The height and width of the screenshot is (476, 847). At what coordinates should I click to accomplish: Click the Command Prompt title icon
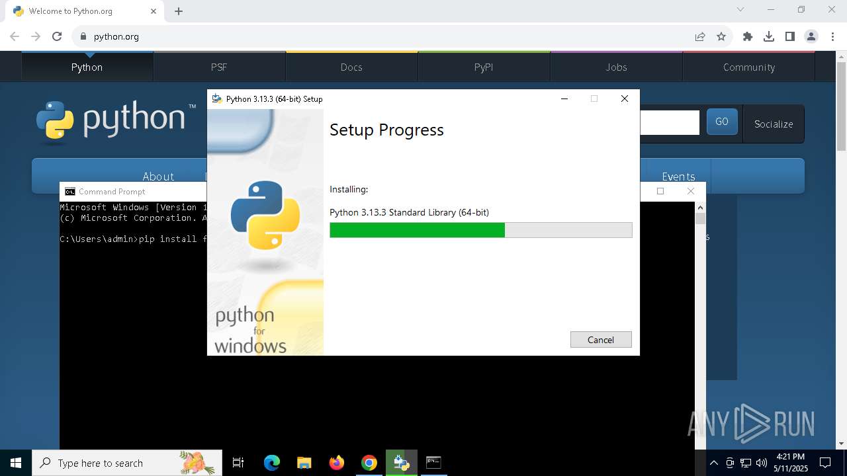click(x=70, y=192)
